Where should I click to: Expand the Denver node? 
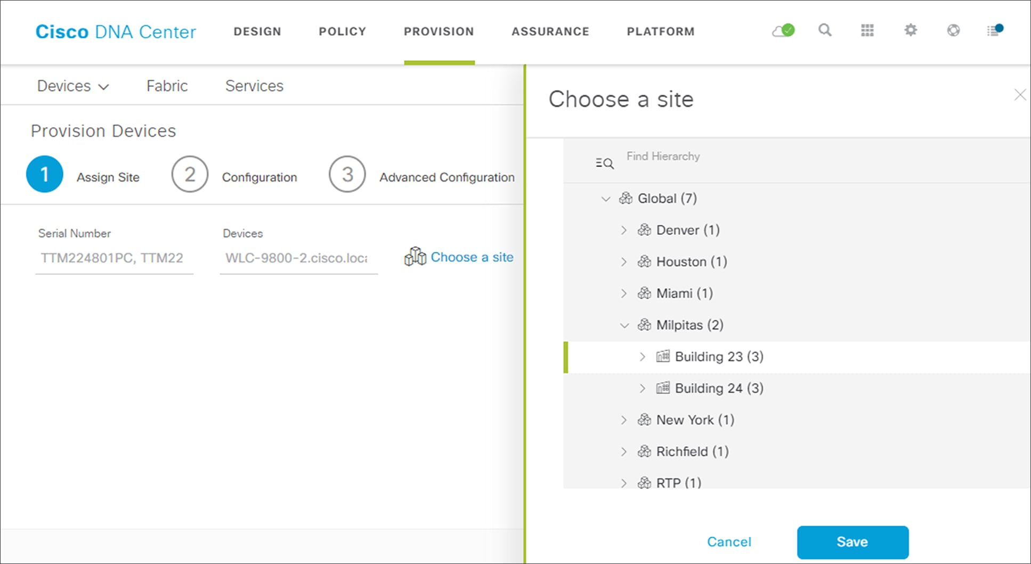pyautogui.click(x=624, y=231)
